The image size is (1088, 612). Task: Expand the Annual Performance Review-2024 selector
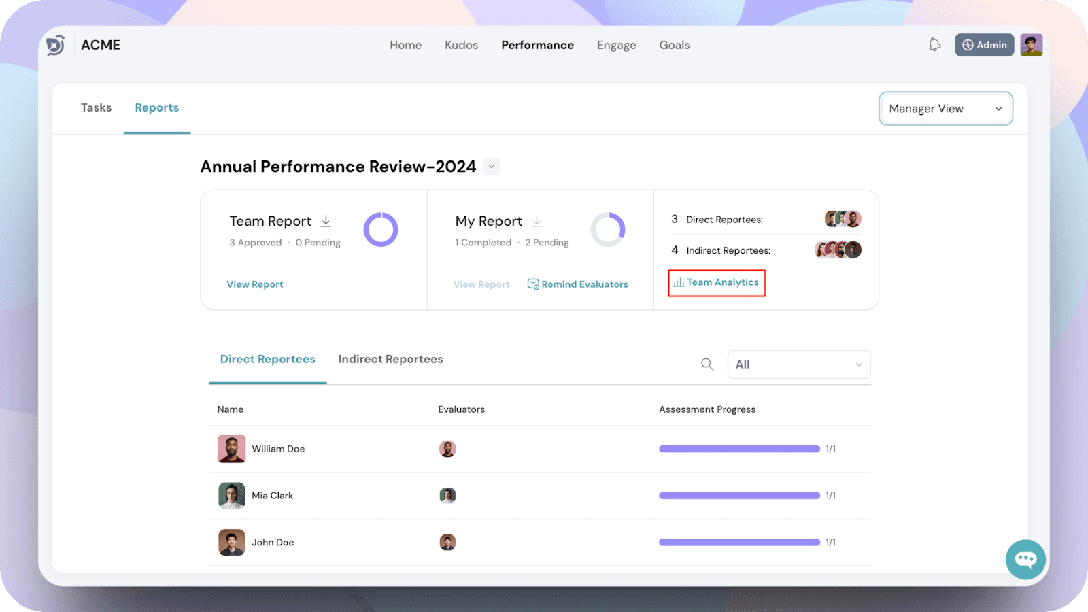click(x=492, y=167)
